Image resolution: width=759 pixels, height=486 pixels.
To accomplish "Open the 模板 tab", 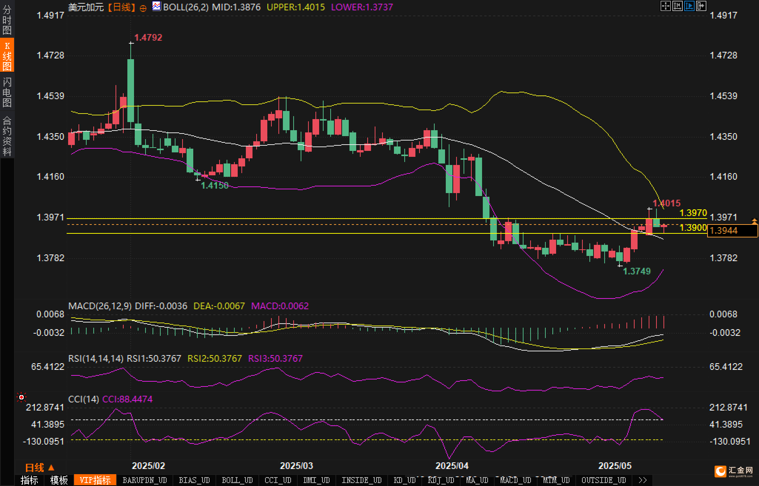I will [59, 480].
